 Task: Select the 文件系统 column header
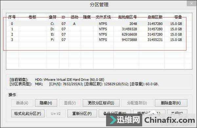(103, 17)
